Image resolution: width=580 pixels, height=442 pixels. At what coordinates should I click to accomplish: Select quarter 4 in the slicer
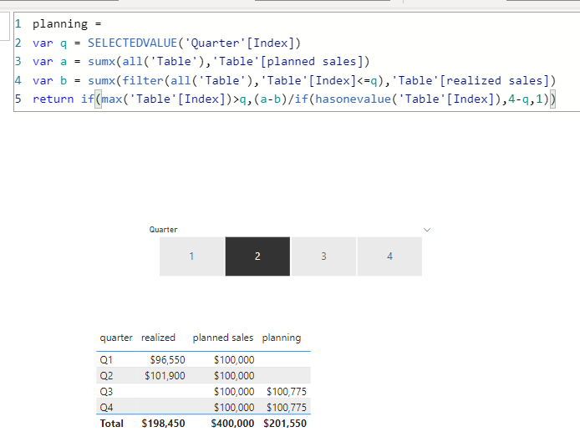pyautogui.click(x=389, y=257)
